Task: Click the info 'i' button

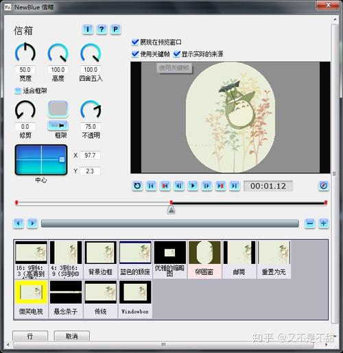Action: pos(88,29)
